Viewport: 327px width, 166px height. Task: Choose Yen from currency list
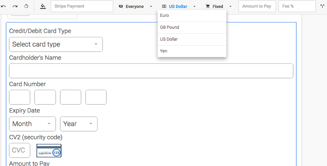pos(192,51)
